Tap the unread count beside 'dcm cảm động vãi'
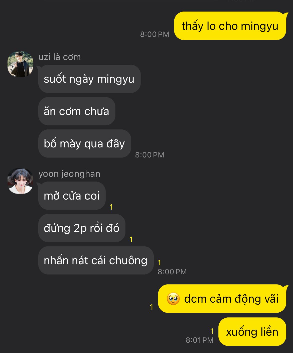Screen dimensions: 293x353 click(x=152, y=307)
